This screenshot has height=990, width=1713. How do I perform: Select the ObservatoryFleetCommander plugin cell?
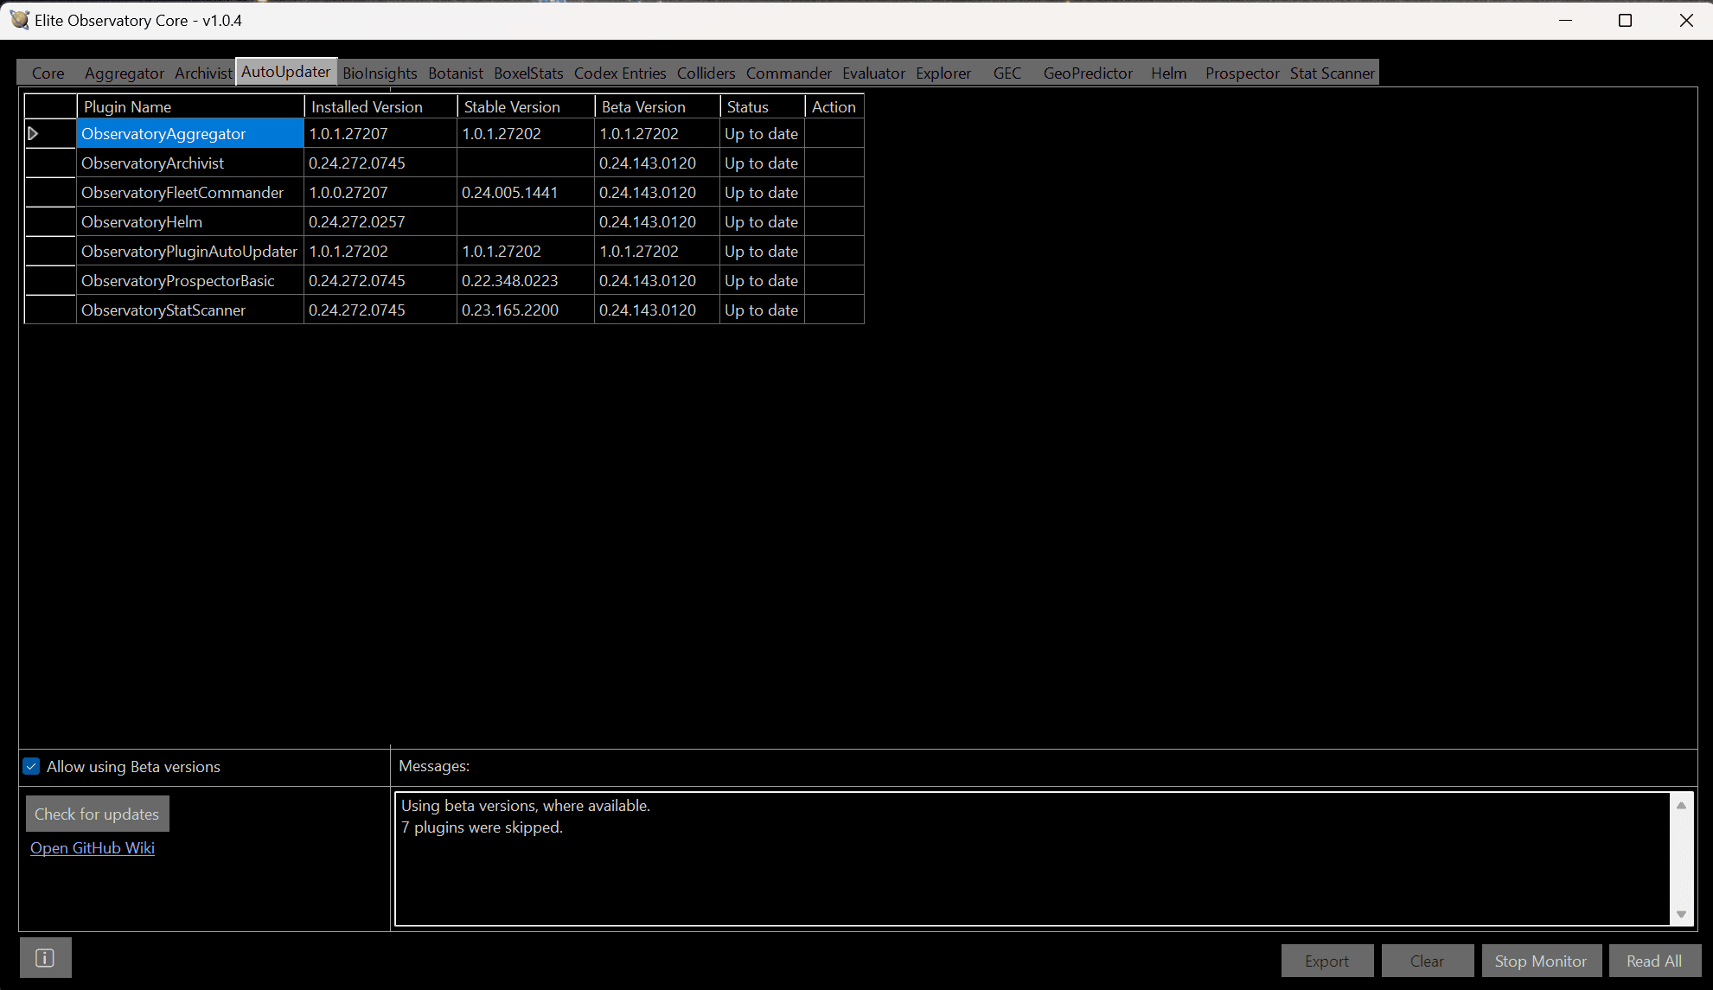190,193
